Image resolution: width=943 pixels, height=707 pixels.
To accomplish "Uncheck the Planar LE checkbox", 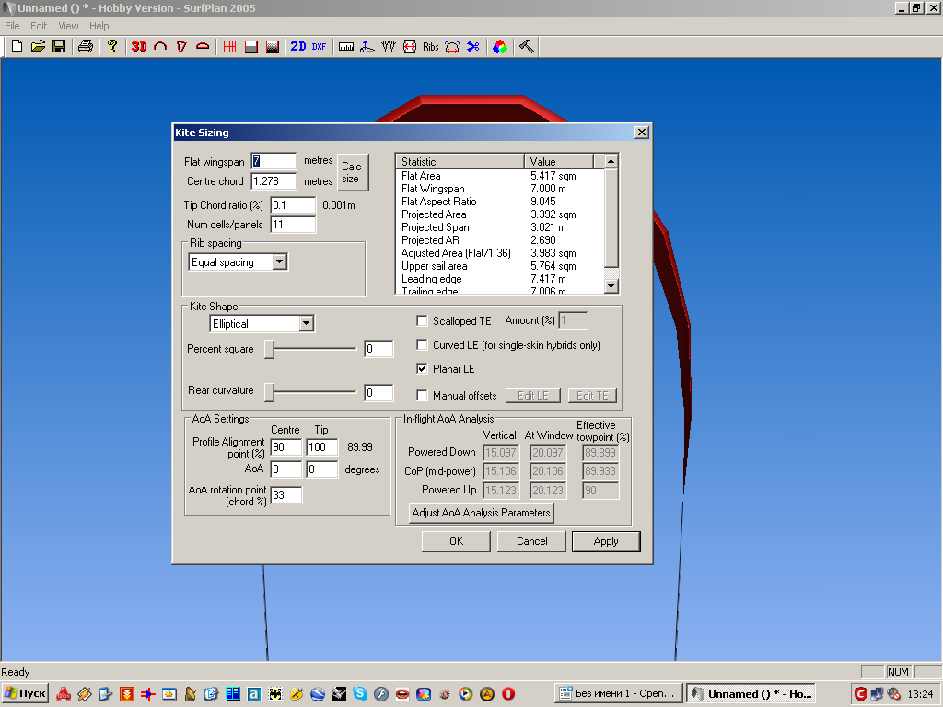I will [423, 369].
